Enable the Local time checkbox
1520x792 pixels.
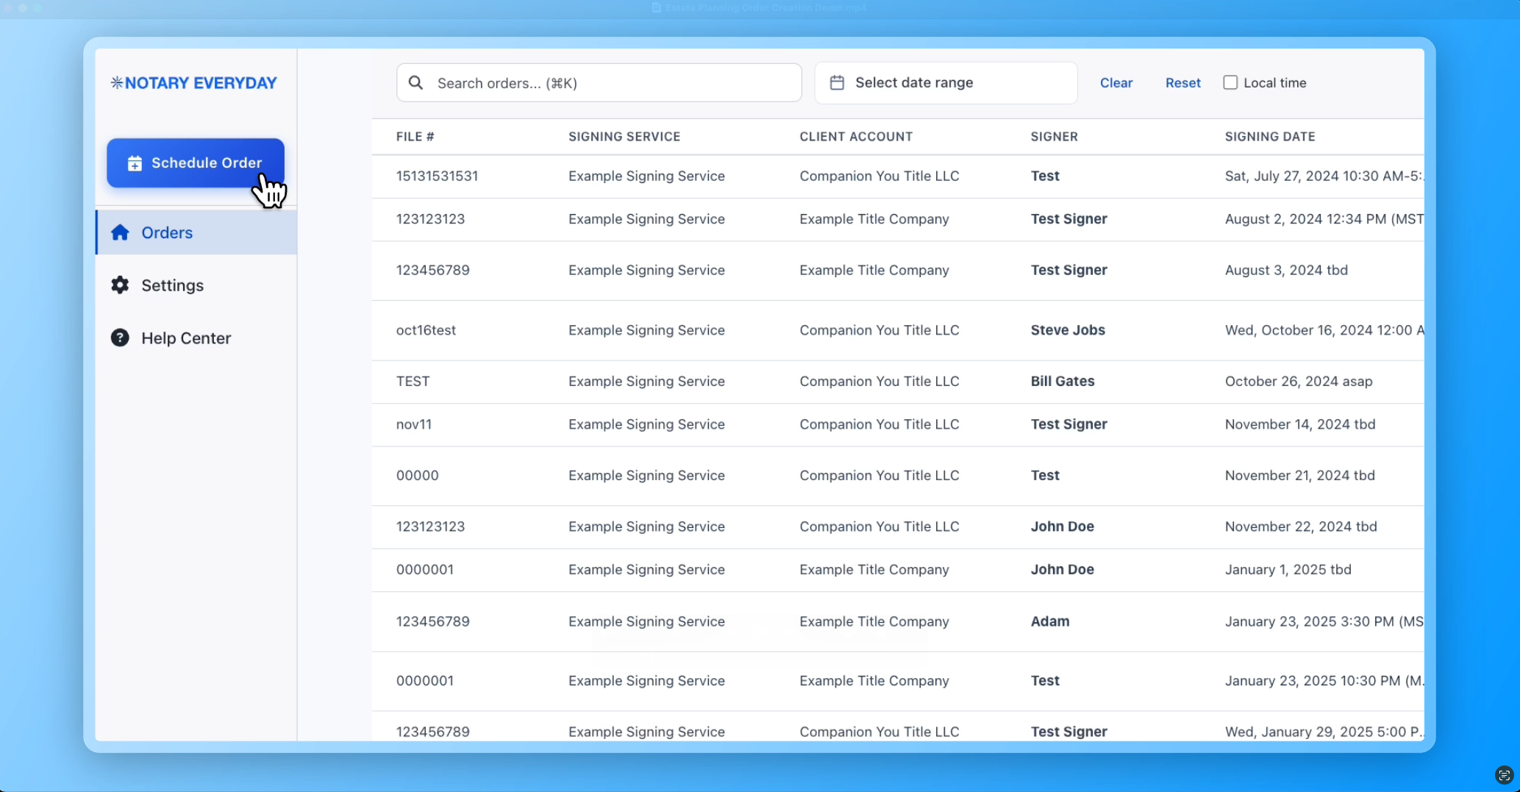[1230, 82]
